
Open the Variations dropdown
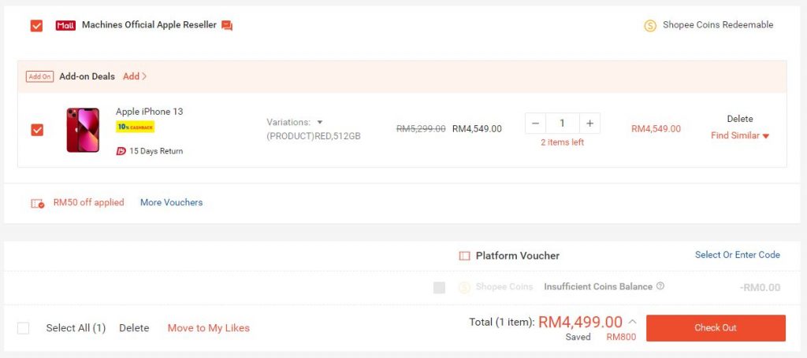[295, 122]
